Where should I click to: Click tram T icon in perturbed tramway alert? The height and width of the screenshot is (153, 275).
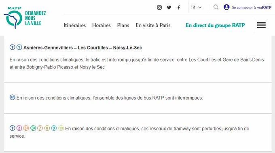coord(12,128)
